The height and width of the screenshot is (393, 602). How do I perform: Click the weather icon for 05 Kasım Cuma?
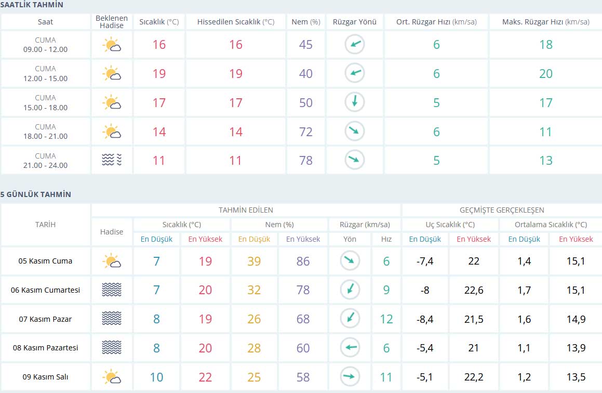click(112, 261)
